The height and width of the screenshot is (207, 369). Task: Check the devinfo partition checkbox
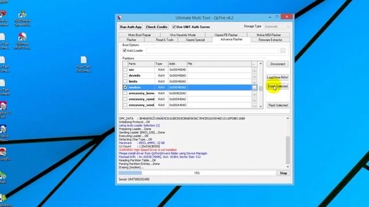point(125,75)
